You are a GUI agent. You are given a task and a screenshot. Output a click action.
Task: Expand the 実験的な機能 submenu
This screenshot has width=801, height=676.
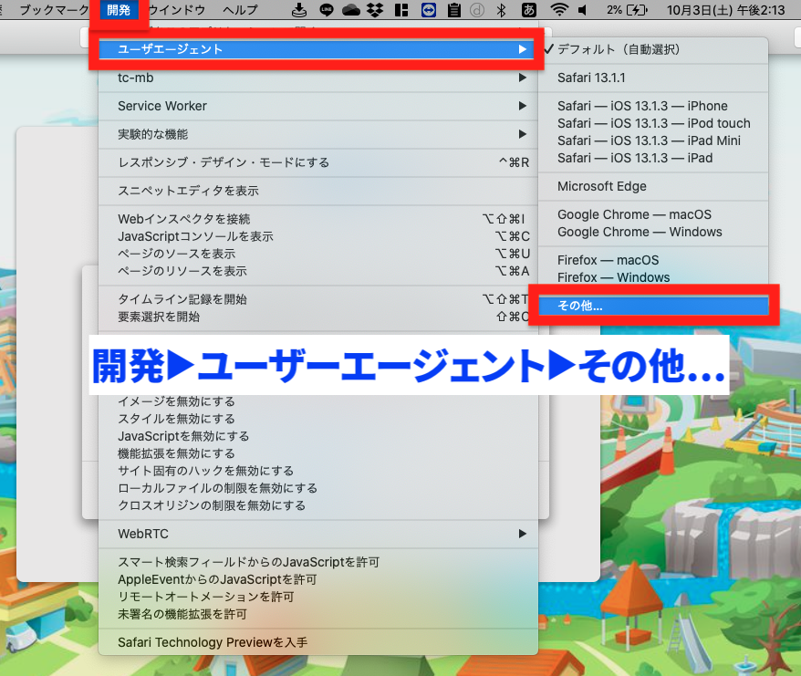click(317, 134)
